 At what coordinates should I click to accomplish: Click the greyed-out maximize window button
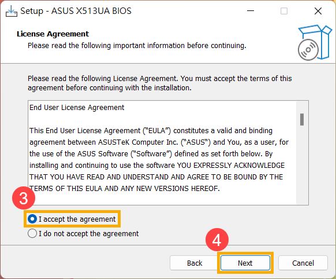[284, 11]
